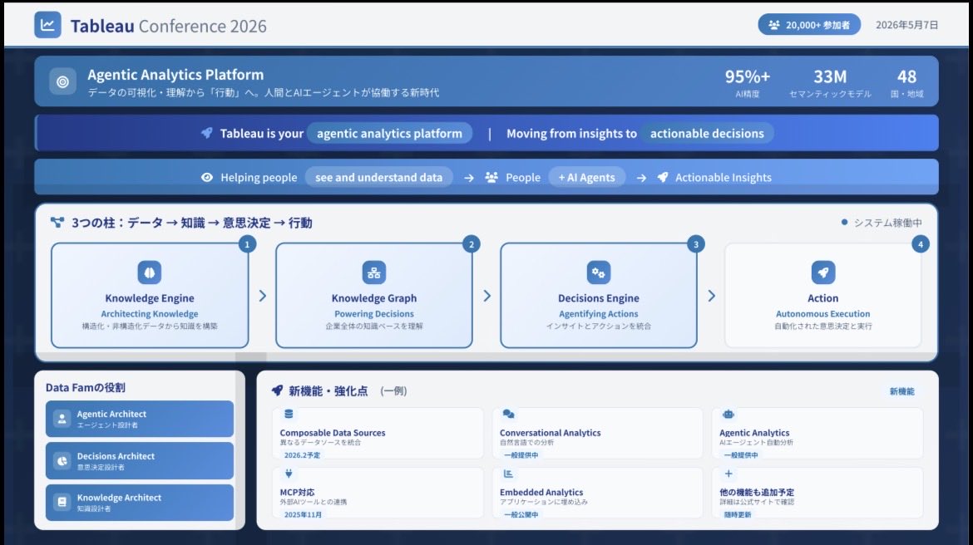
Task: Click the Decisions Engine gears icon
Action: pyautogui.click(x=599, y=272)
